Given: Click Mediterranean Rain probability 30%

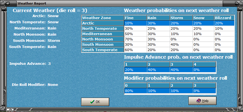Looking at the screenshot, I should [x=158, y=34].
